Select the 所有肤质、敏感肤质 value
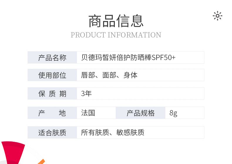This screenshot has width=232, height=164. tap(112, 132)
